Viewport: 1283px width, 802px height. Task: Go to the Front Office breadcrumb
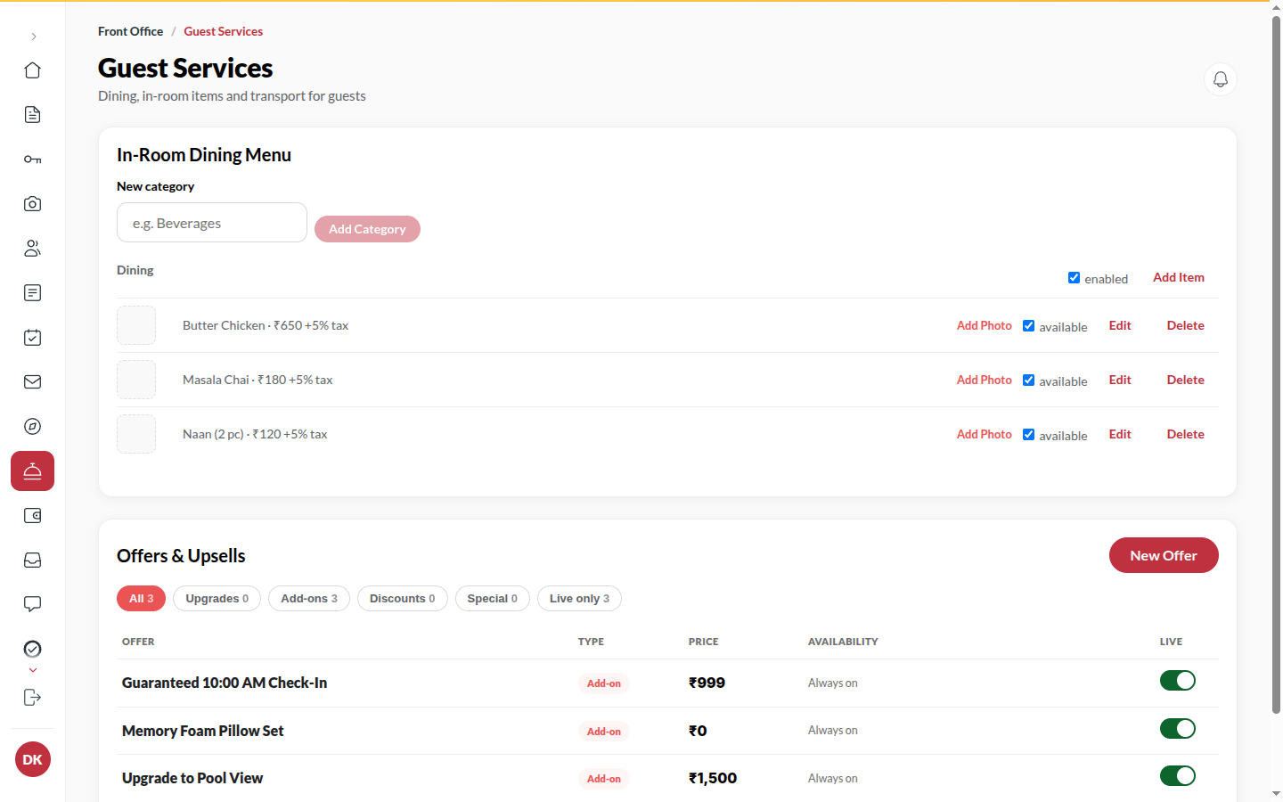(130, 31)
